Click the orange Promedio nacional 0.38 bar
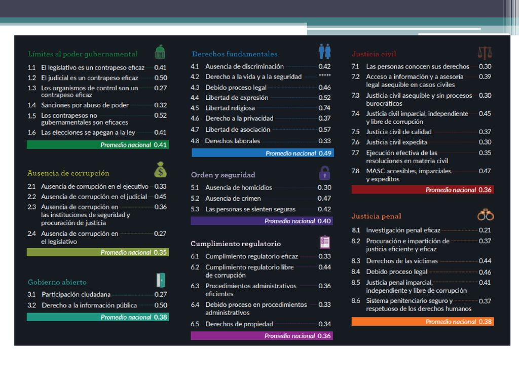The height and width of the screenshot is (389, 519). pyautogui.click(x=423, y=322)
